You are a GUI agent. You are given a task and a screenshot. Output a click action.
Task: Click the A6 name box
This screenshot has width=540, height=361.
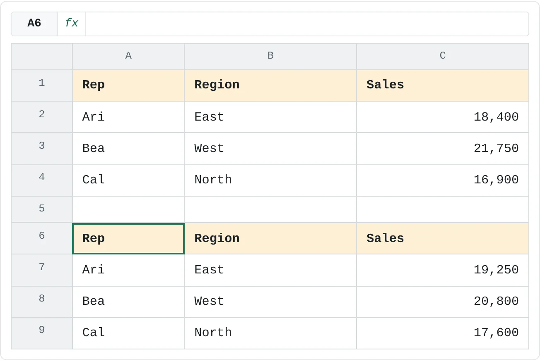(x=34, y=24)
